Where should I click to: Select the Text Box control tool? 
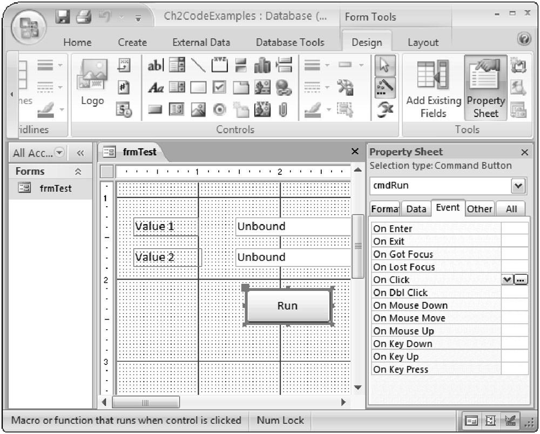pyautogui.click(x=156, y=65)
